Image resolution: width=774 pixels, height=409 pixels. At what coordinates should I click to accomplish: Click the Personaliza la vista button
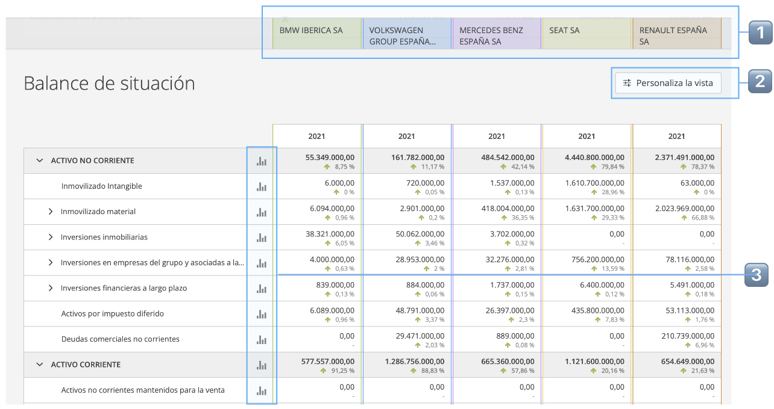click(x=668, y=83)
